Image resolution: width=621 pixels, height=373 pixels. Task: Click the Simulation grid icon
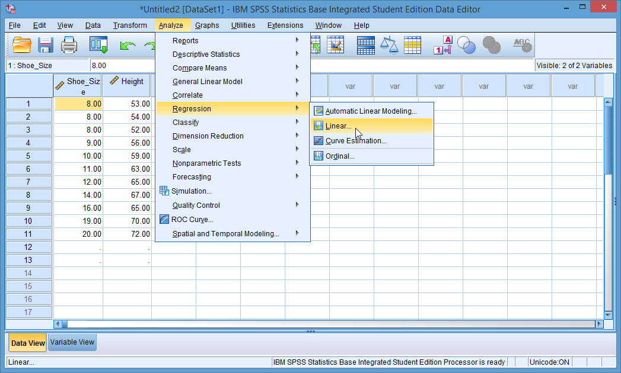164,191
